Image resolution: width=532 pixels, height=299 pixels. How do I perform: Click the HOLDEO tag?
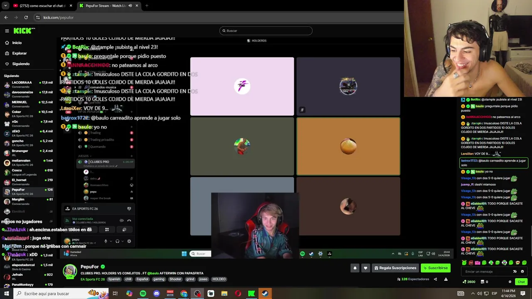pos(219,279)
